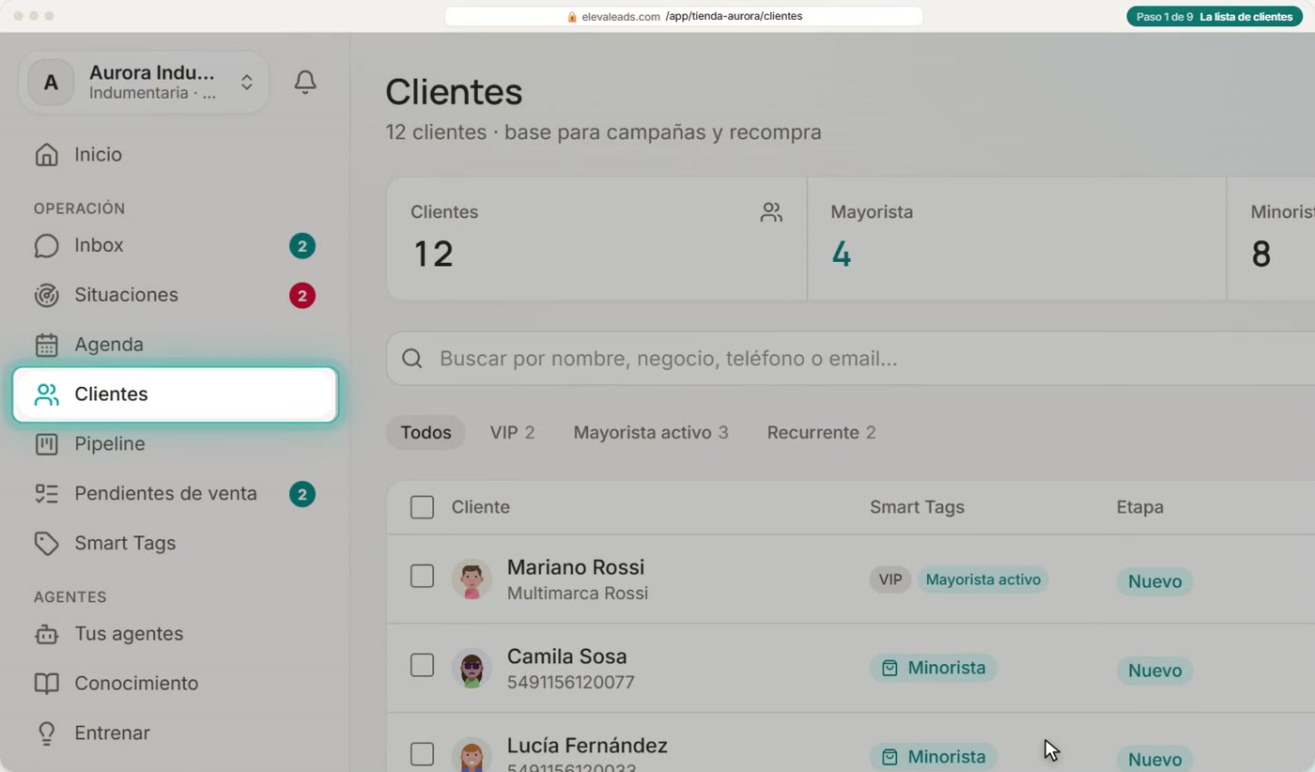Click the Inicio home icon
Image resolution: width=1315 pixels, height=772 pixels.
coord(46,155)
